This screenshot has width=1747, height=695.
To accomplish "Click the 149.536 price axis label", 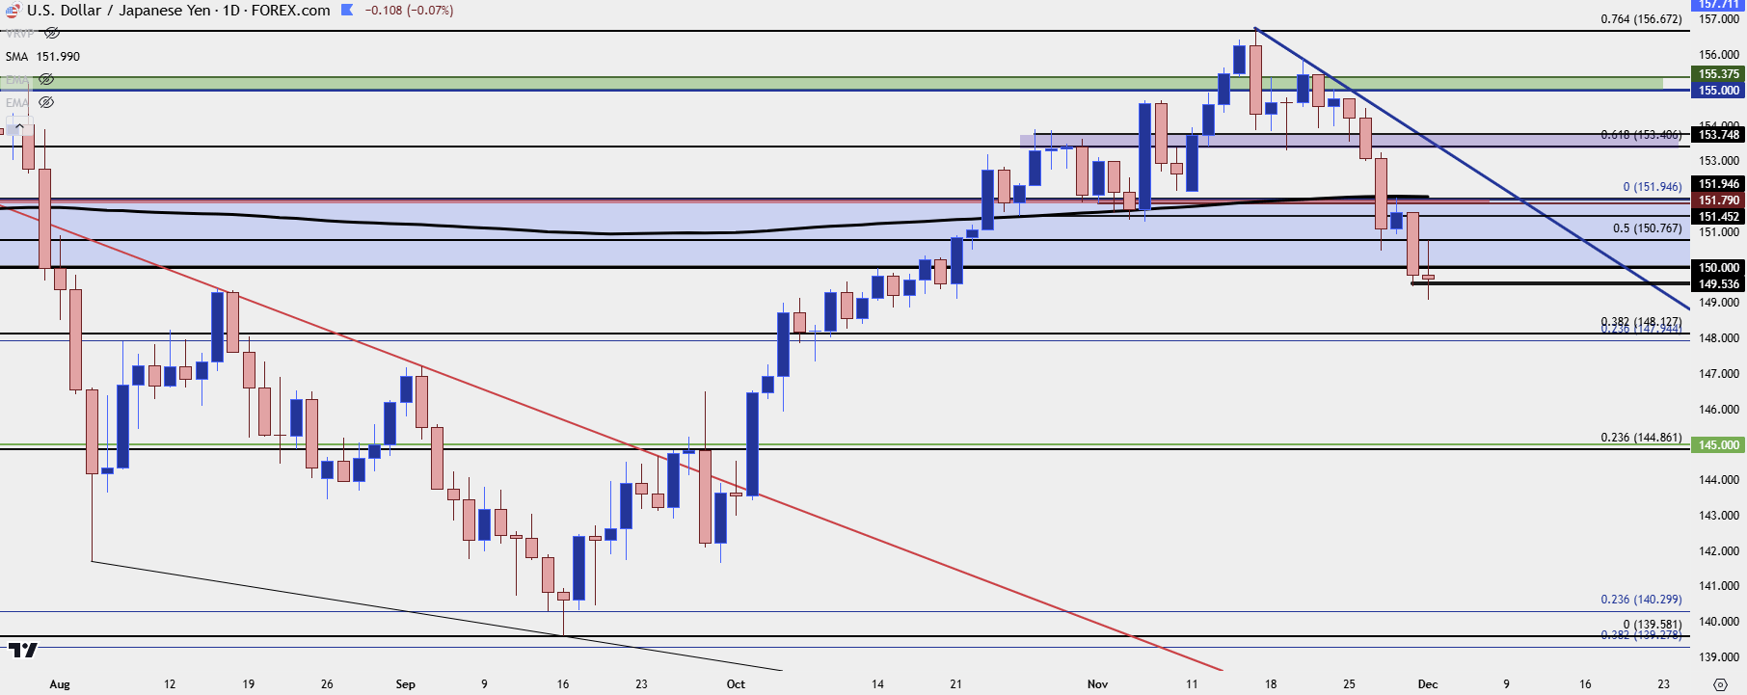I will [x=1718, y=284].
